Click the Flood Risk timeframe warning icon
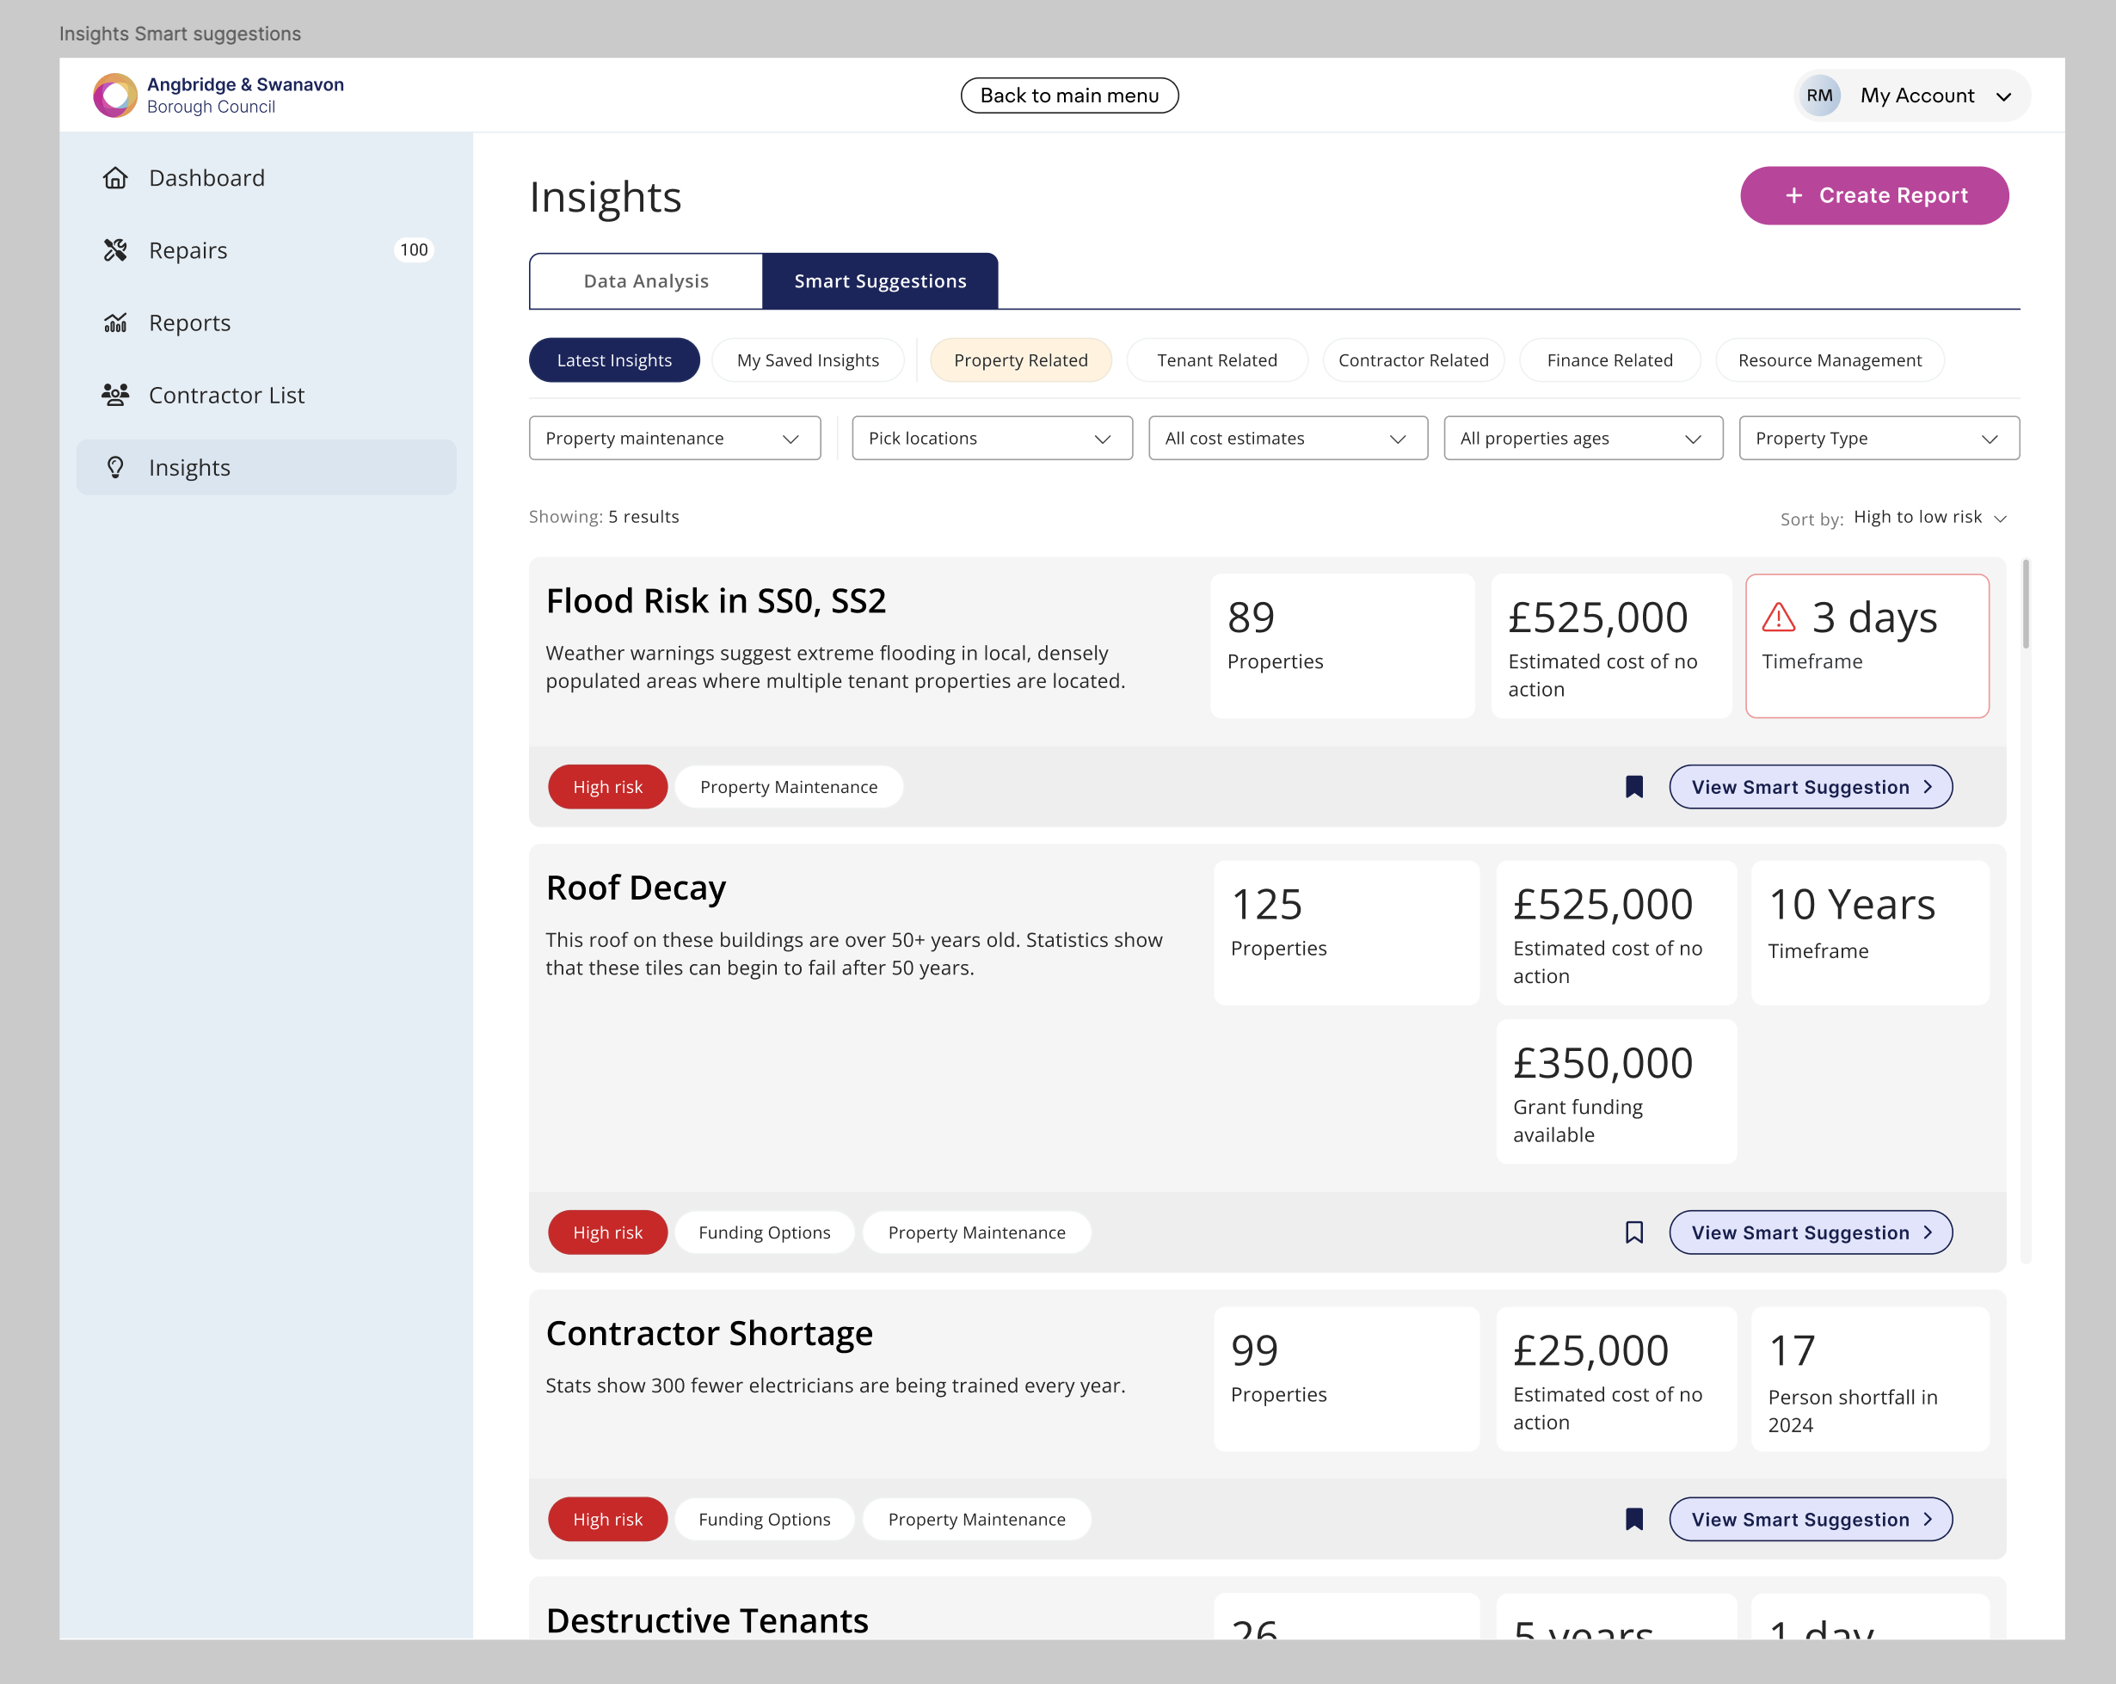Viewport: 2116px width, 1684px height. pos(1778,618)
